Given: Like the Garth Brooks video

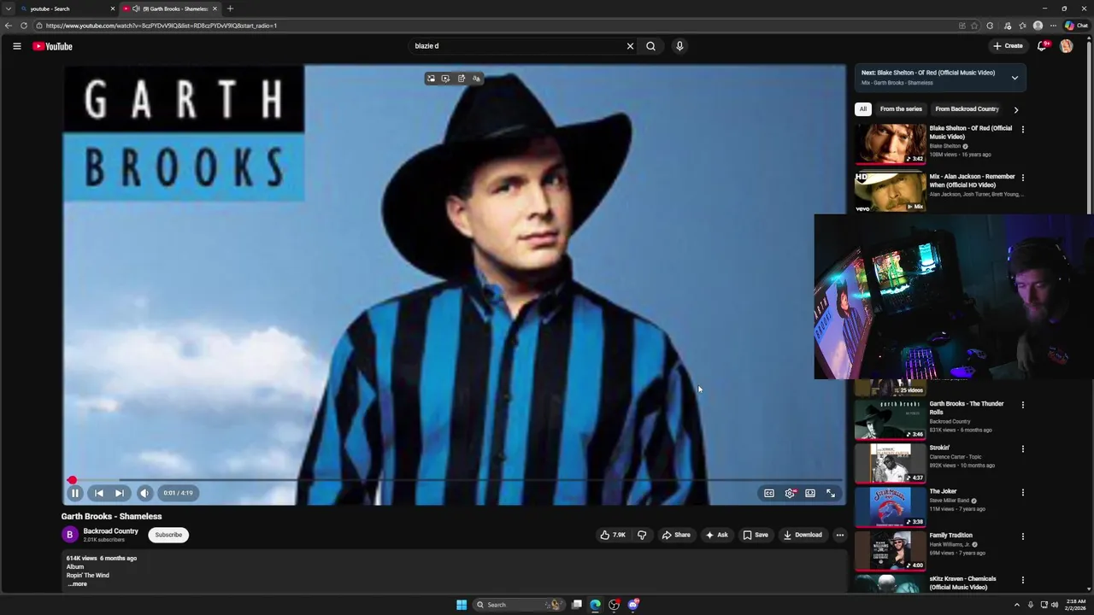Looking at the screenshot, I should click(613, 535).
